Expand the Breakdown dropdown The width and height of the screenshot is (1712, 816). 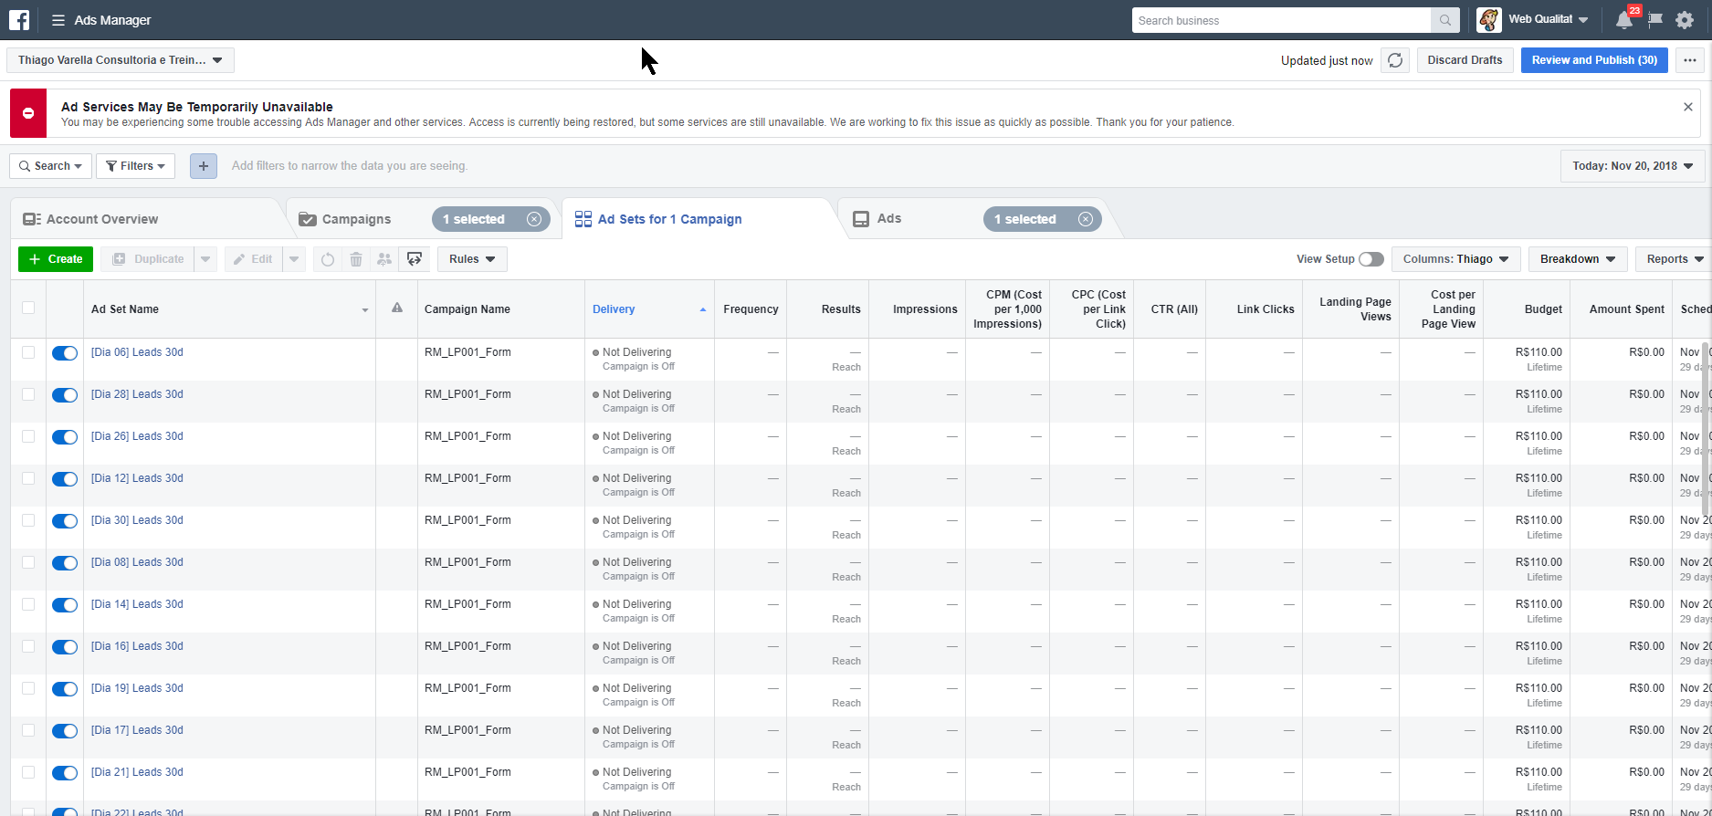(1577, 259)
